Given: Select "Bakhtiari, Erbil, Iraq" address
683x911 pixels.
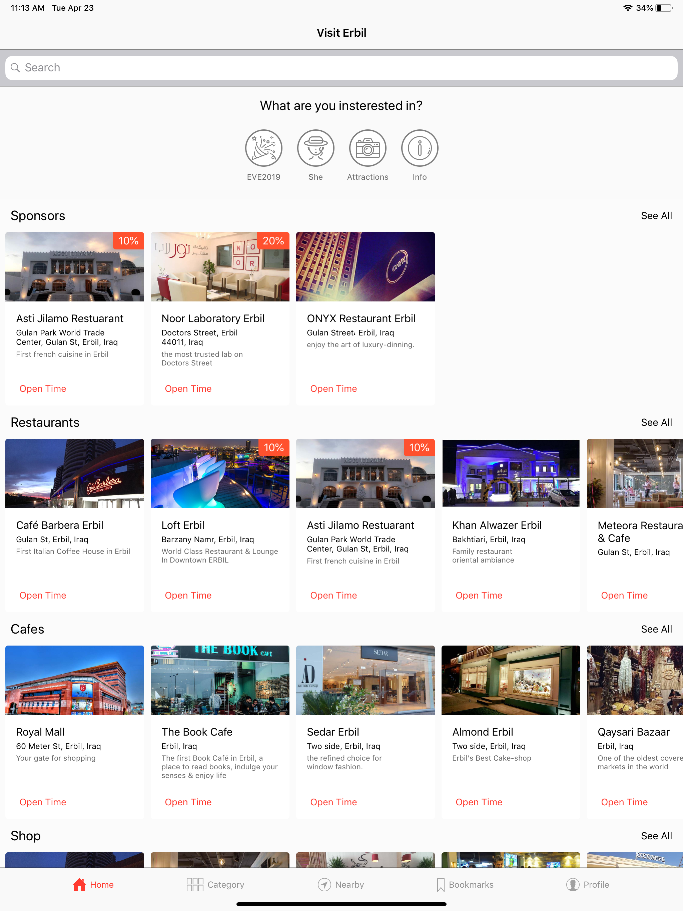Looking at the screenshot, I should click(x=489, y=540).
